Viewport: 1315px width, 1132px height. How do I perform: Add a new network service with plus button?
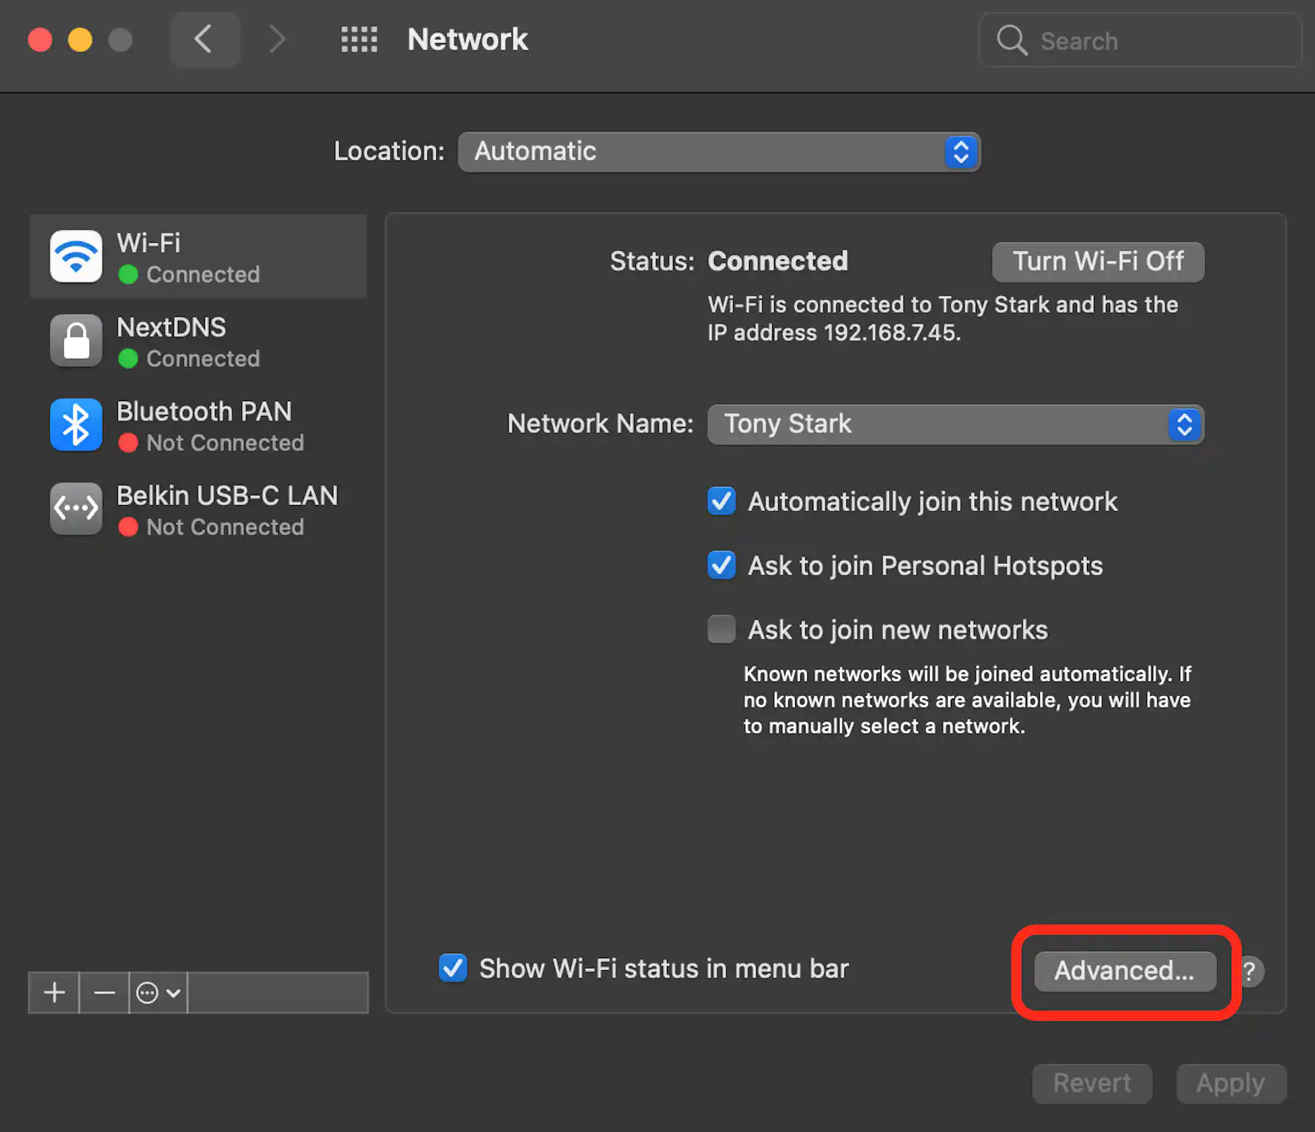(x=53, y=992)
